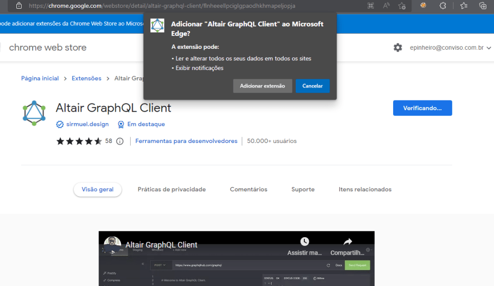Open the Favorites list icon
The width and height of the screenshot is (494, 286).
(464, 6)
